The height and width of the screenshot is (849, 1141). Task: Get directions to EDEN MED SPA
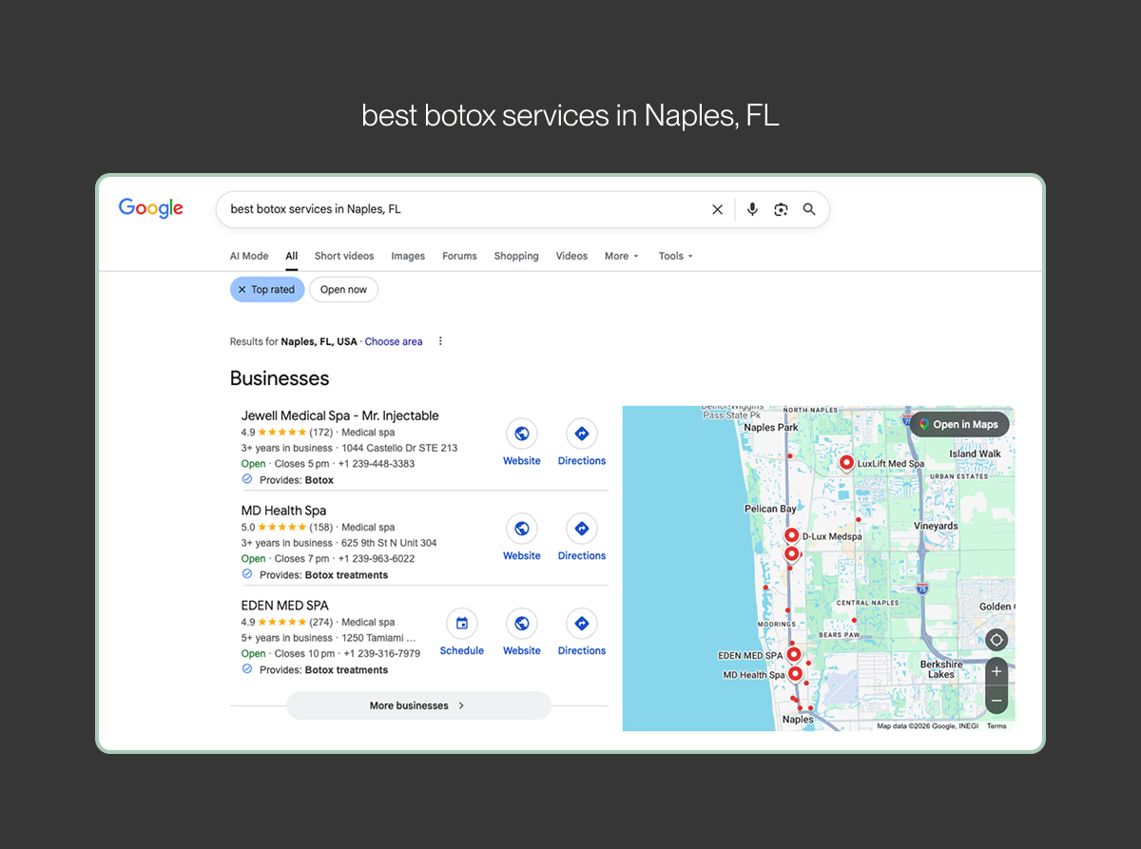582,624
